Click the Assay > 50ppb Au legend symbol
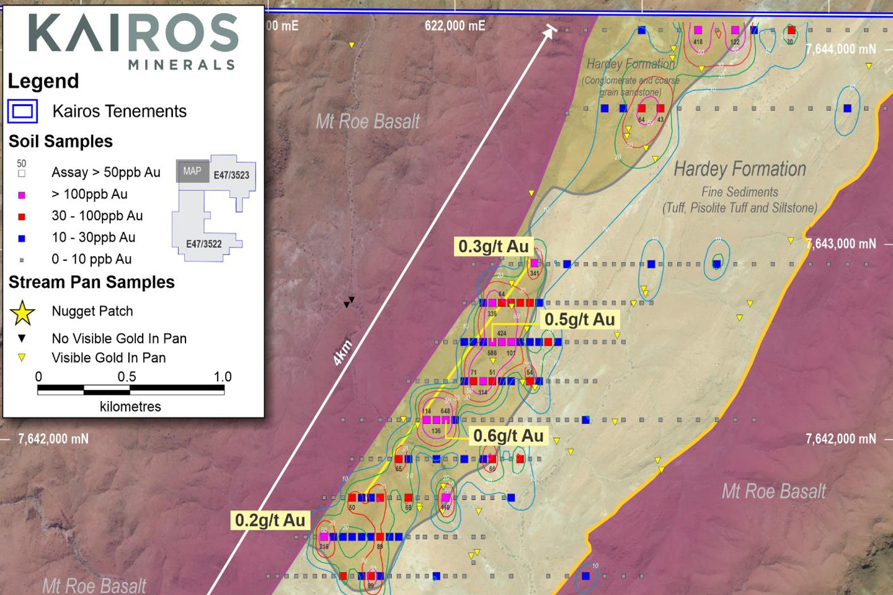The width and height of the screenshot is (893, 595). point(22,174)
